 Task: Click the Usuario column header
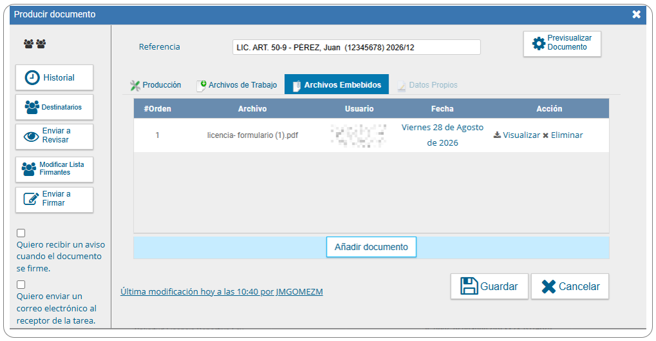[359, 109]
